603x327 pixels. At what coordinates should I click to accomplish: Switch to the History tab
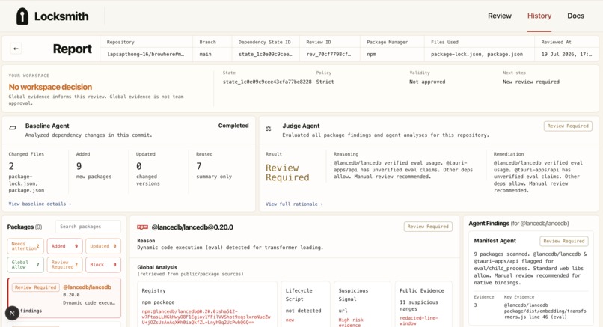[539, 16]
